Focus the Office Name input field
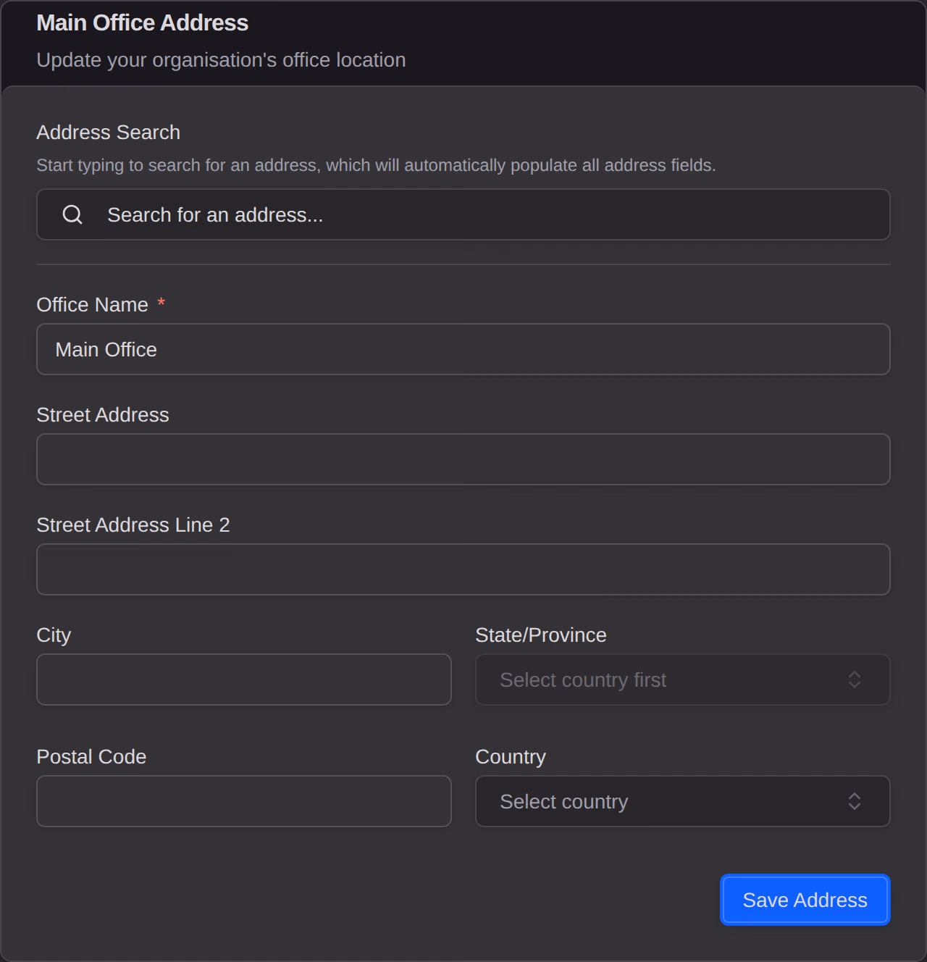The height and width of the screenshot is (962, 927). pos(463,349)
